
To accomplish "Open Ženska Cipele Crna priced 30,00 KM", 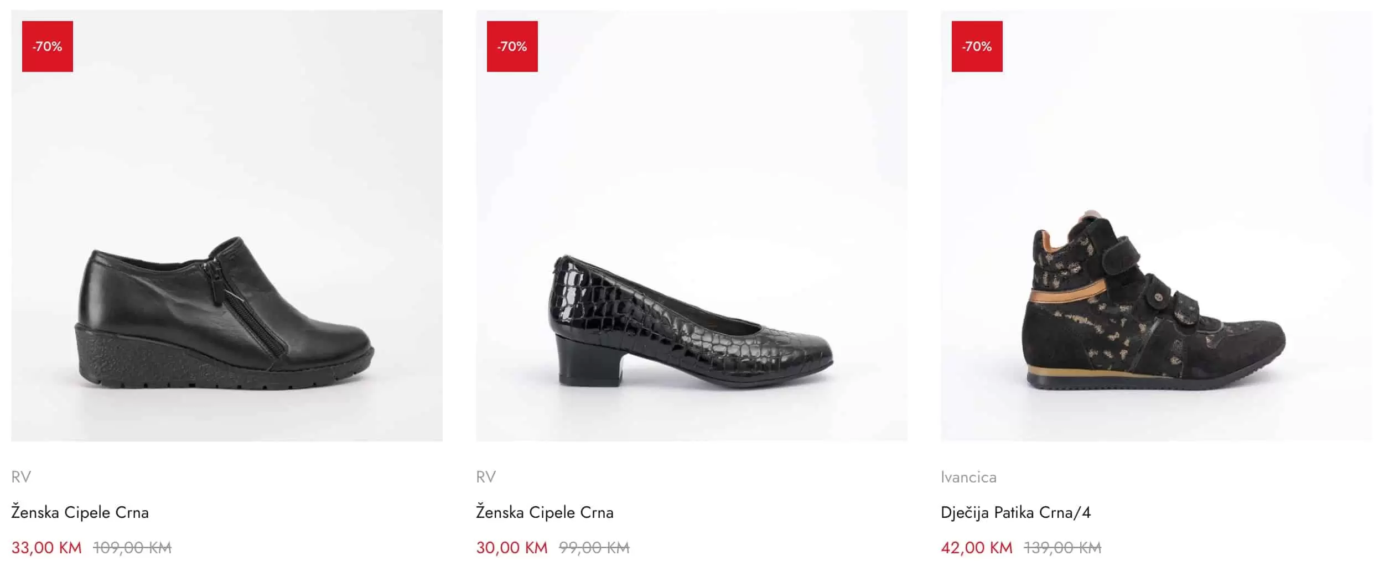I will pyautogui.click(x=545, y=512).
